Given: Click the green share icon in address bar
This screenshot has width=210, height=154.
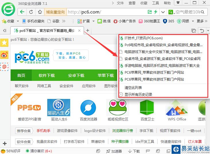Looking at the screenshot, I should 150,12.
